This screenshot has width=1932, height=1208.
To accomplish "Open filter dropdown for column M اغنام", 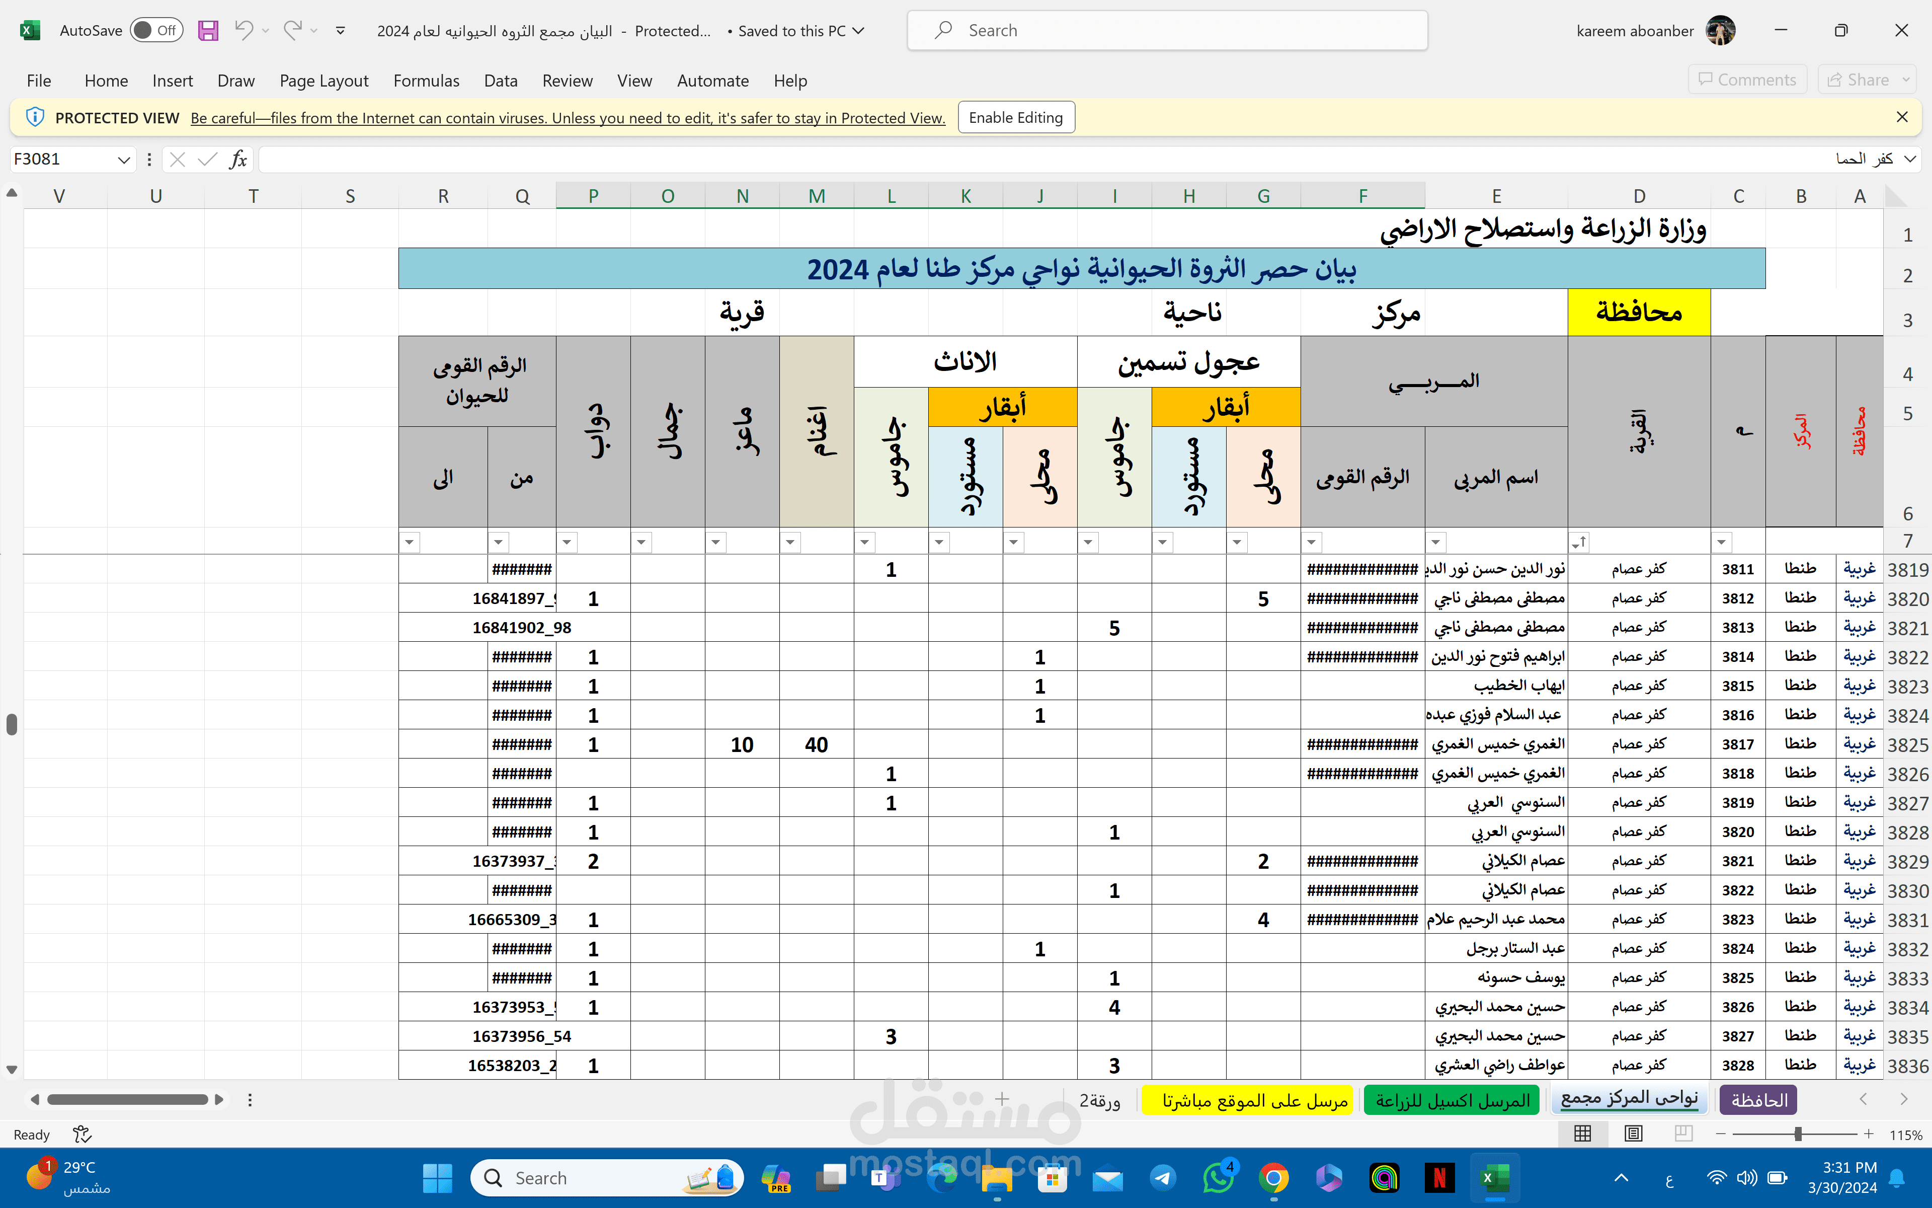I will pyautogui.click(x=789, y=543).
